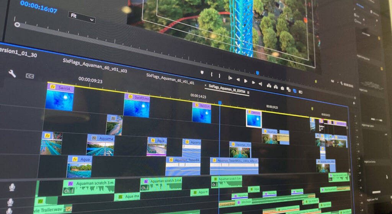Click the green marker on timeline ruler
Screen dimensions: 392x214
click(312, 109)
